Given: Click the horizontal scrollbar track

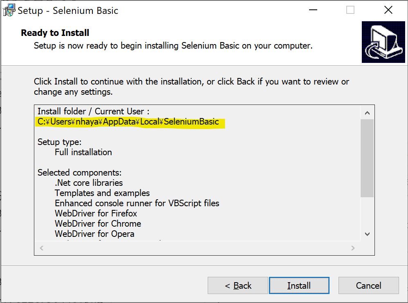Looking at the screenshot, I should tap(196, 248).
